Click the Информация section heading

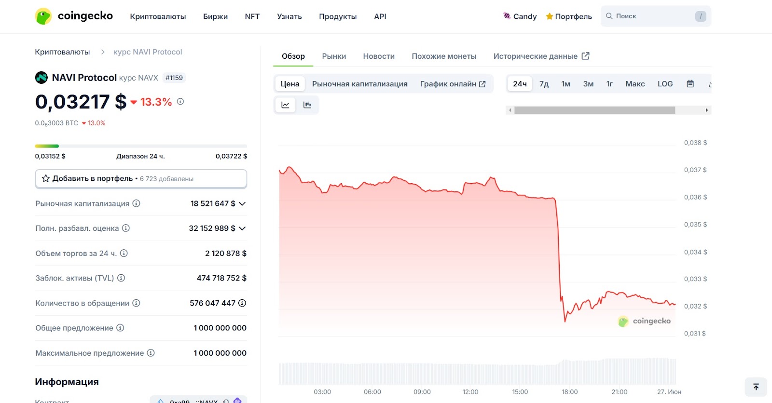(67, 382)
